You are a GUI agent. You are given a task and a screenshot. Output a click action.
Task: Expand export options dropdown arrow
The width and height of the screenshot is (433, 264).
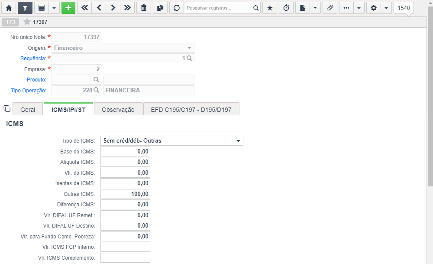pyautogui.click(x=315, y=8)
